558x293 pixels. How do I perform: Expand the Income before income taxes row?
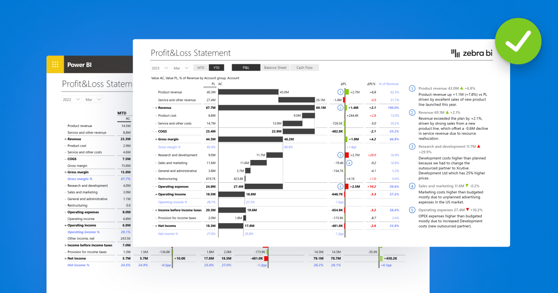pos(153,210)
